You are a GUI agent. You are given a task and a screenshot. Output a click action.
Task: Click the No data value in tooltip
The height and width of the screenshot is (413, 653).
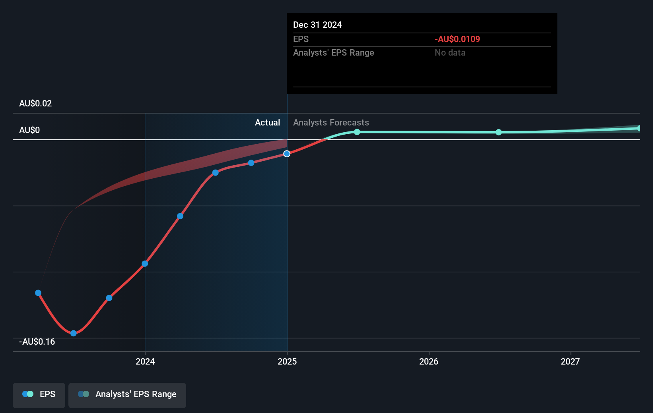click(450, 53)
